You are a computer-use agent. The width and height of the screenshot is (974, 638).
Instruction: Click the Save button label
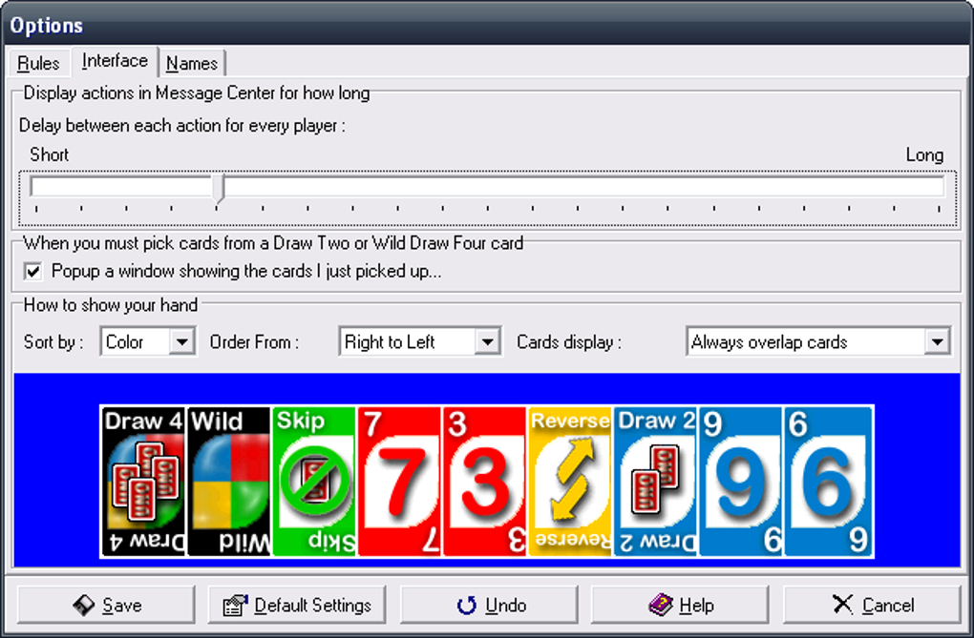pos(122,606)
